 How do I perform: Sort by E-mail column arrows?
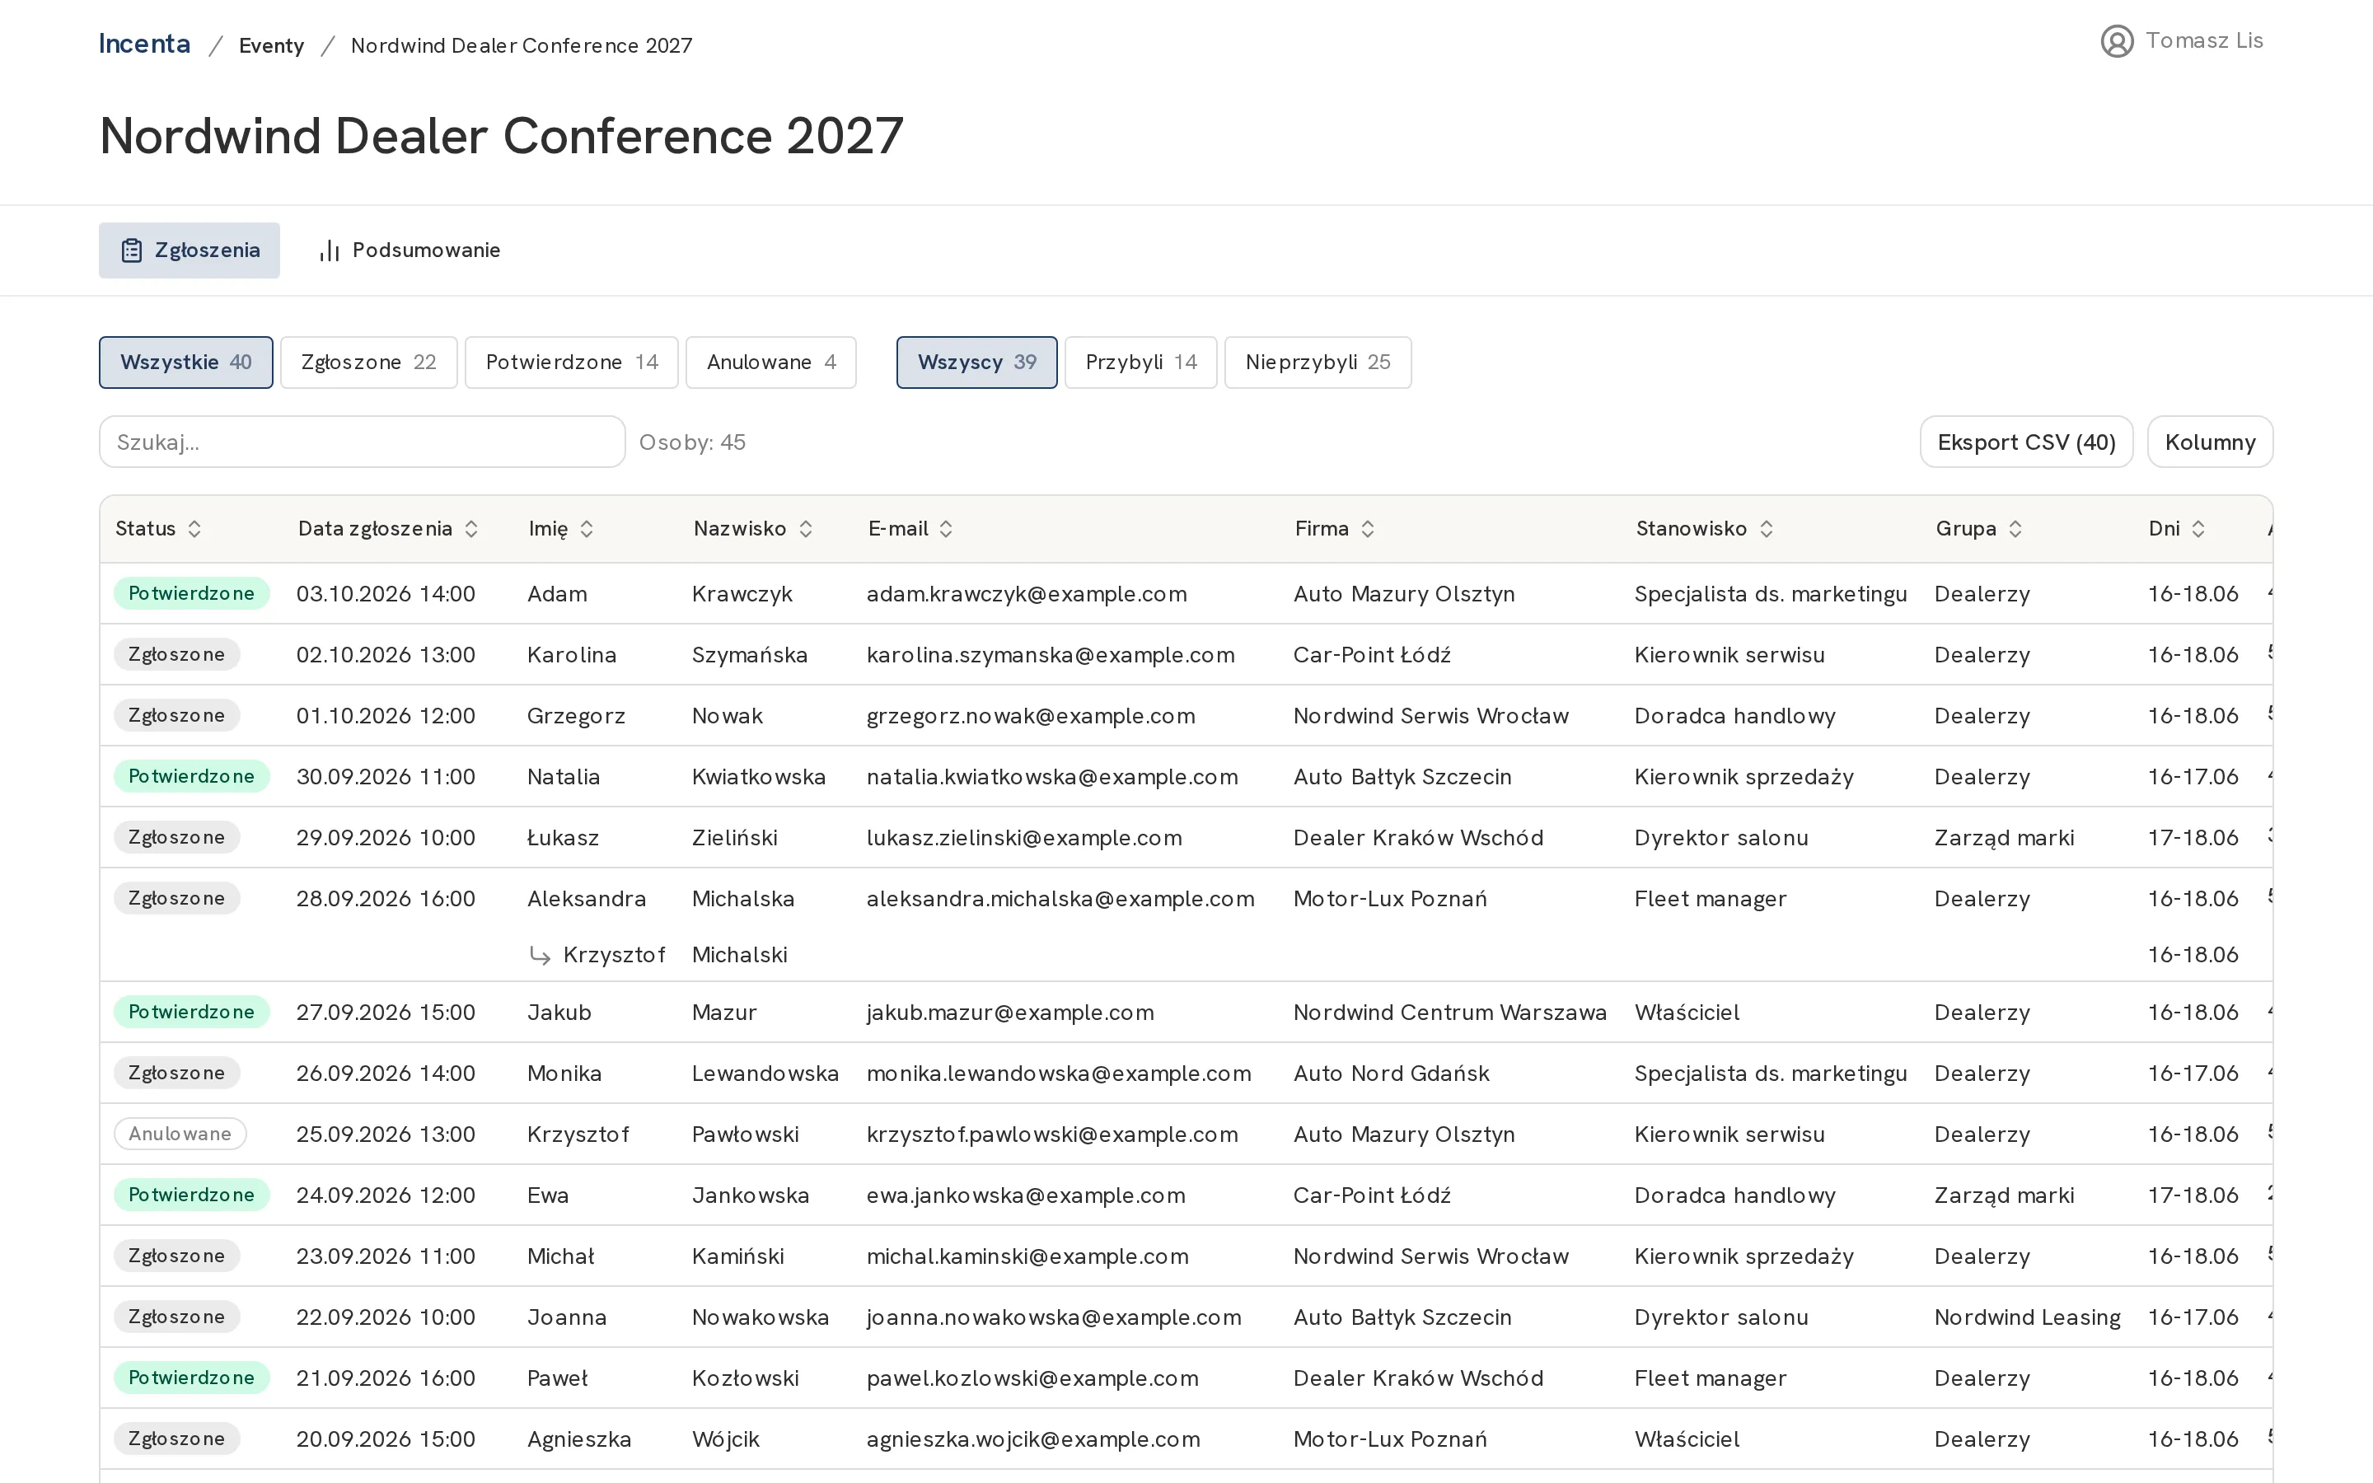click(945, 529)
